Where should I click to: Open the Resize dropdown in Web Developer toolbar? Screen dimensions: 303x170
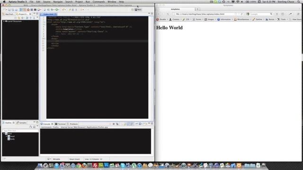[271, 19]
